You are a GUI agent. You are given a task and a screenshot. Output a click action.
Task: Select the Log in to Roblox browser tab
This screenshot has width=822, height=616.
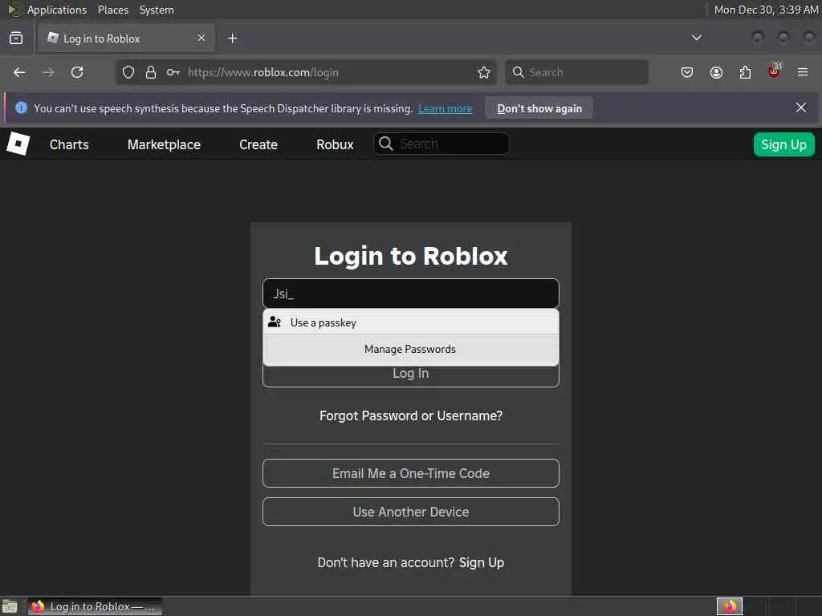[126, 38]
